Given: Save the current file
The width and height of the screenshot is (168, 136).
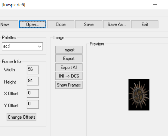Looking at the screenshot, I should [x=89, y=24].
